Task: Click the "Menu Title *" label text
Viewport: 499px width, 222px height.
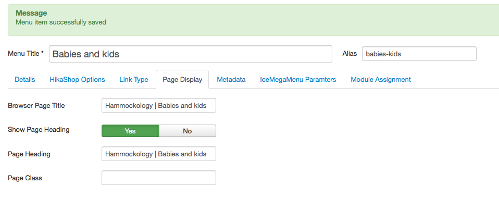Action: [x=26, y=54]
